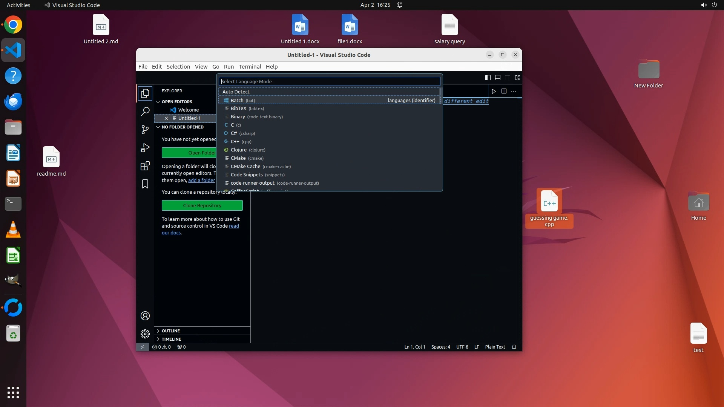Open the Source Control view icon

[x=145, y=130]
